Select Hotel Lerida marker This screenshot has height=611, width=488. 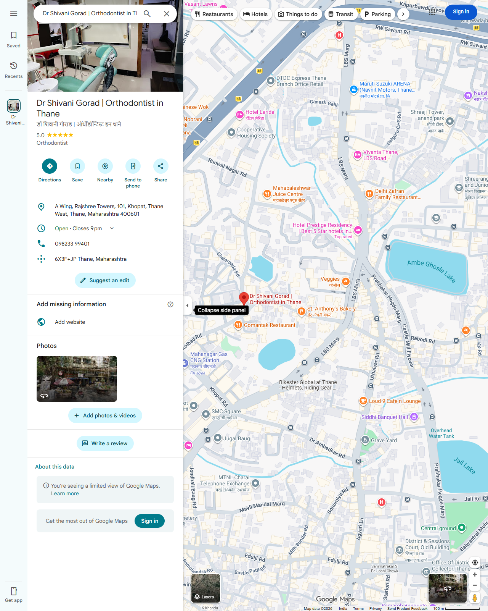(240, 115)
